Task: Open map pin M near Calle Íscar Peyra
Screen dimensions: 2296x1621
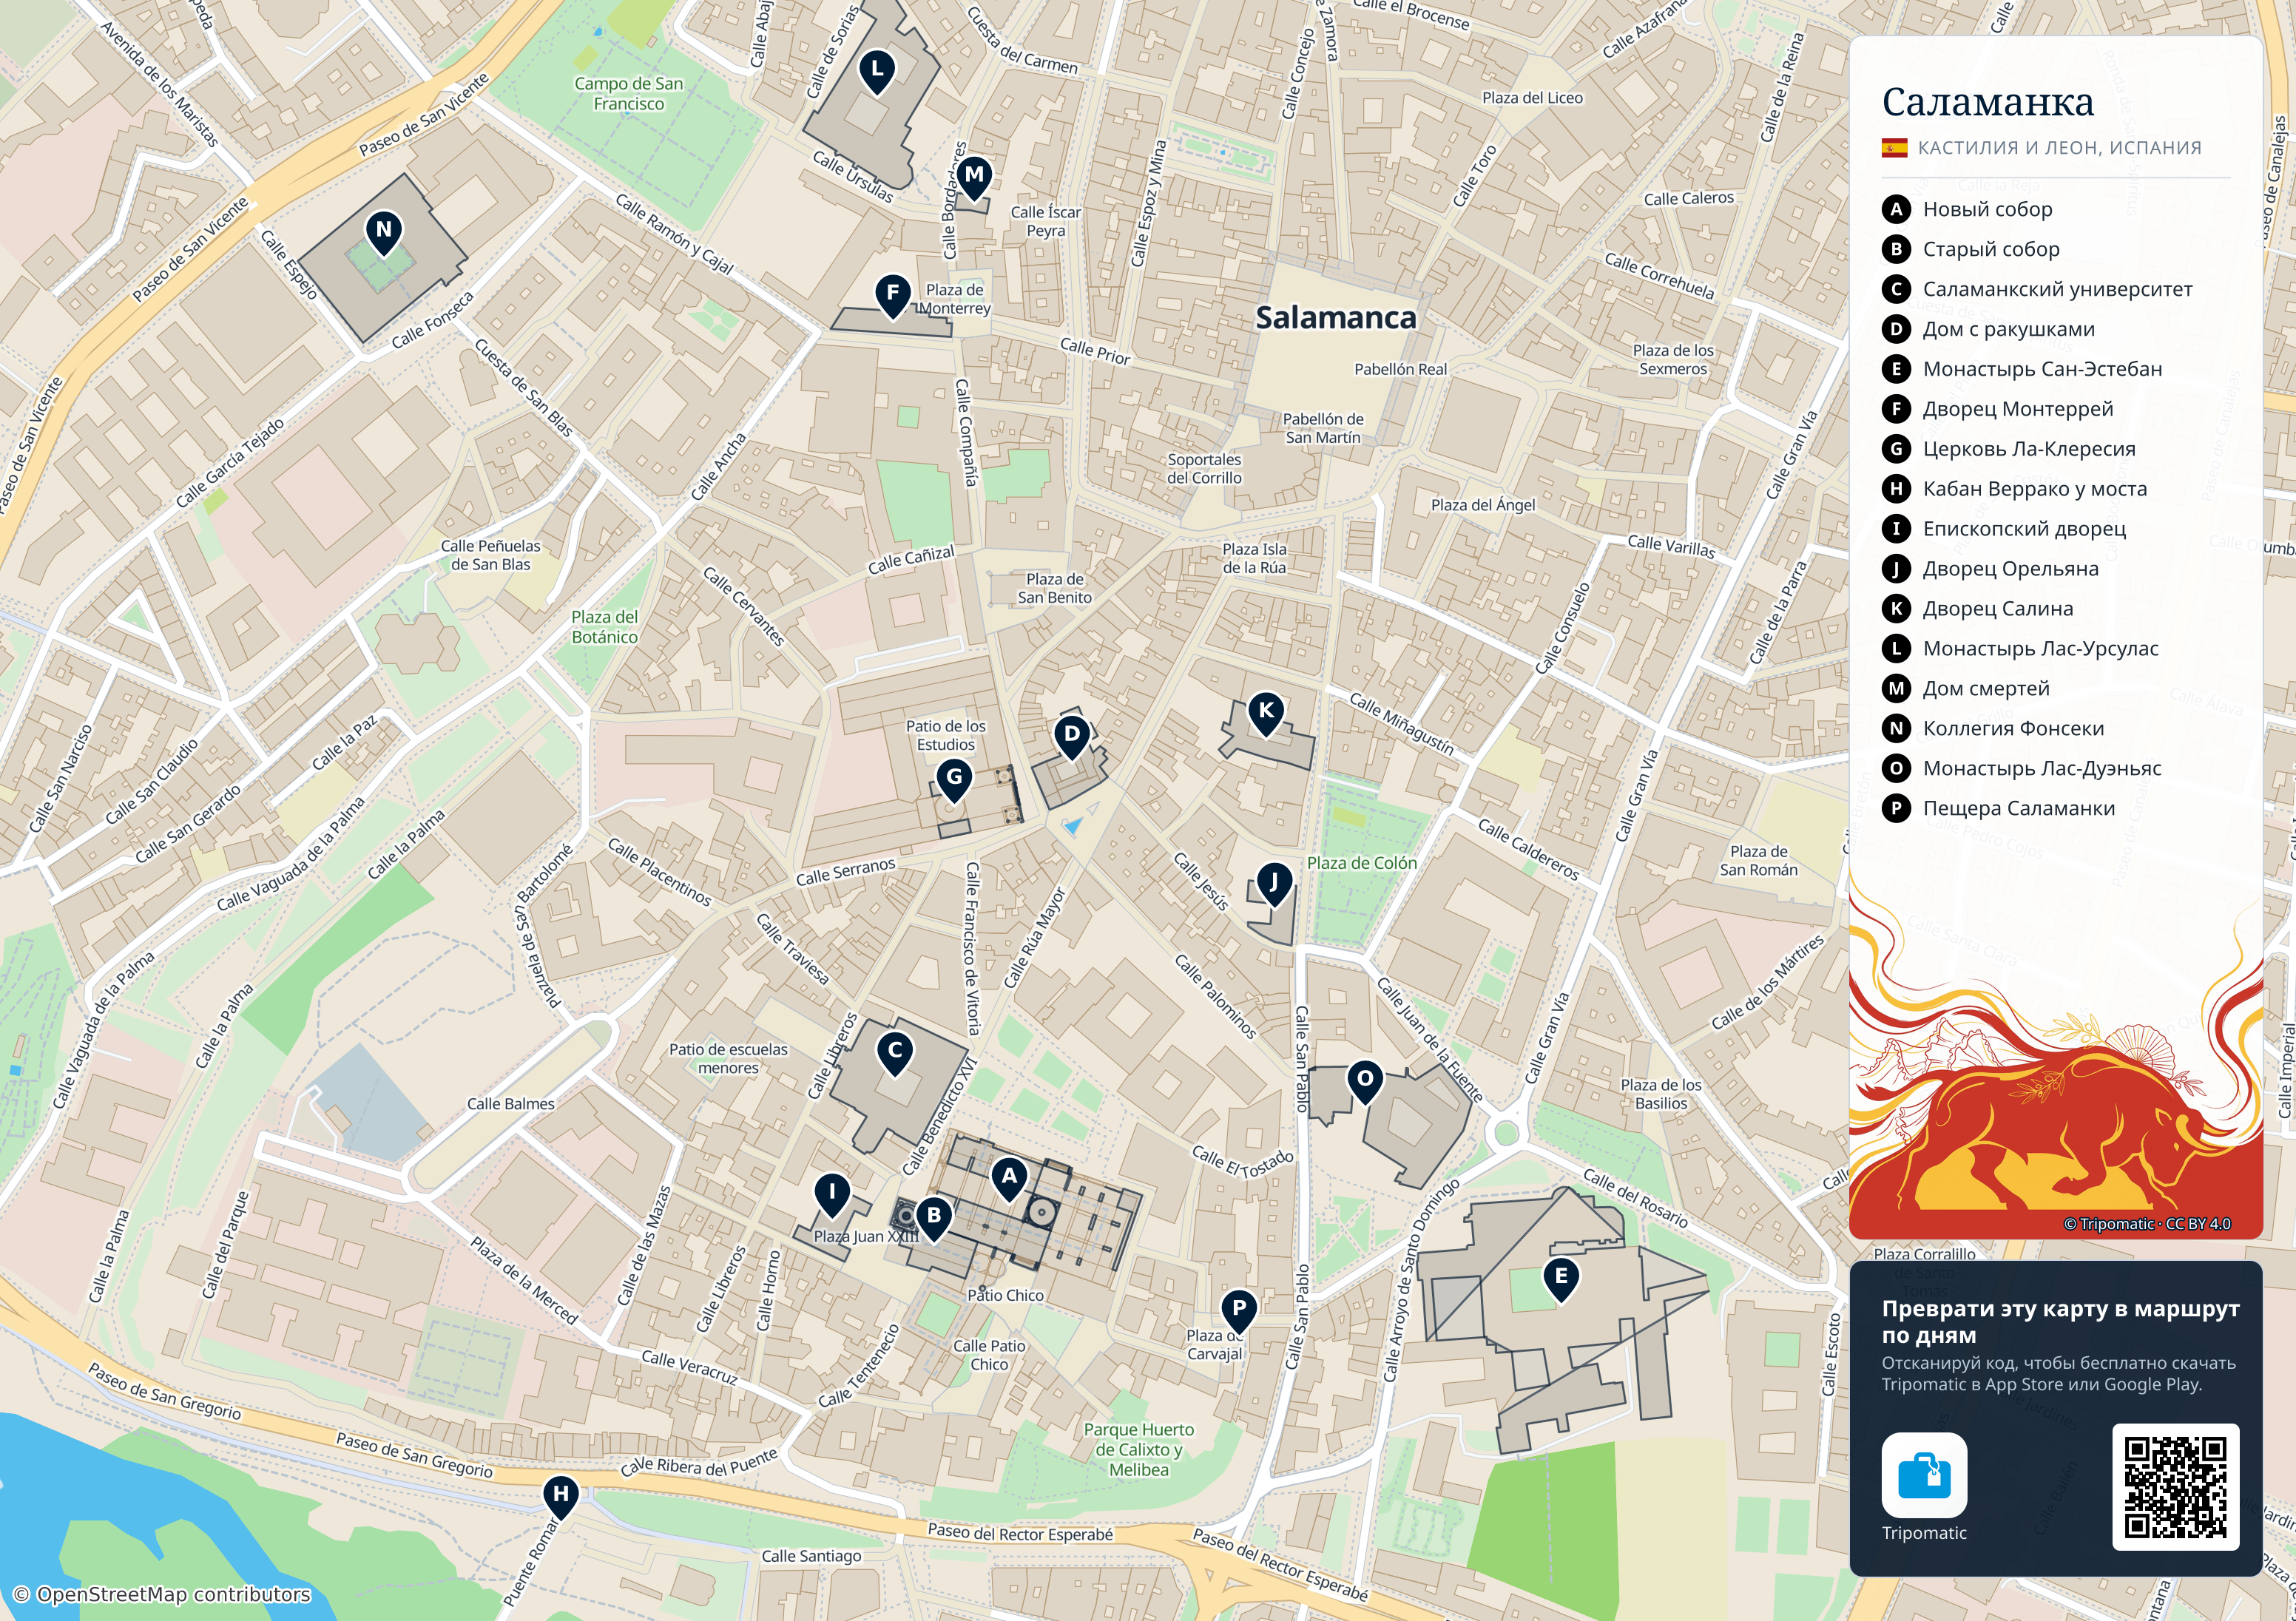Action: pyautogui.click(x=974, y=178)
